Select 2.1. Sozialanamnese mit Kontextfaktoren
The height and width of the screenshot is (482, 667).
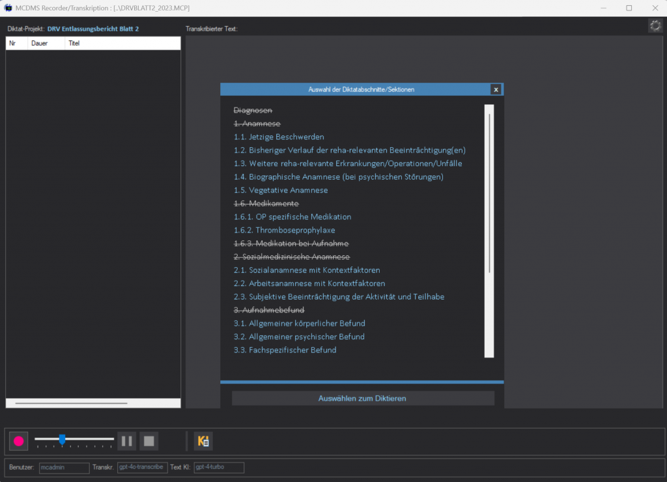tap(307, 270)
